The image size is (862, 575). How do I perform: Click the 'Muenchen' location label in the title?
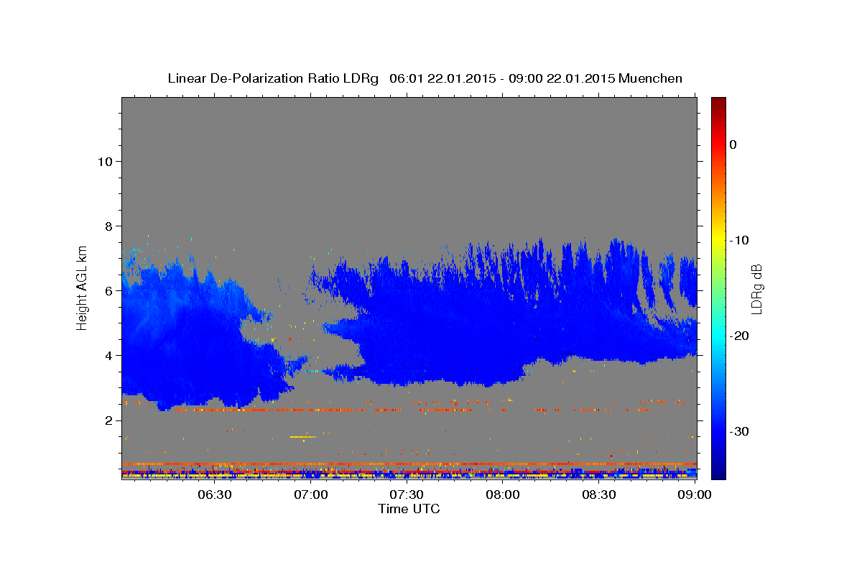point(651,78)
